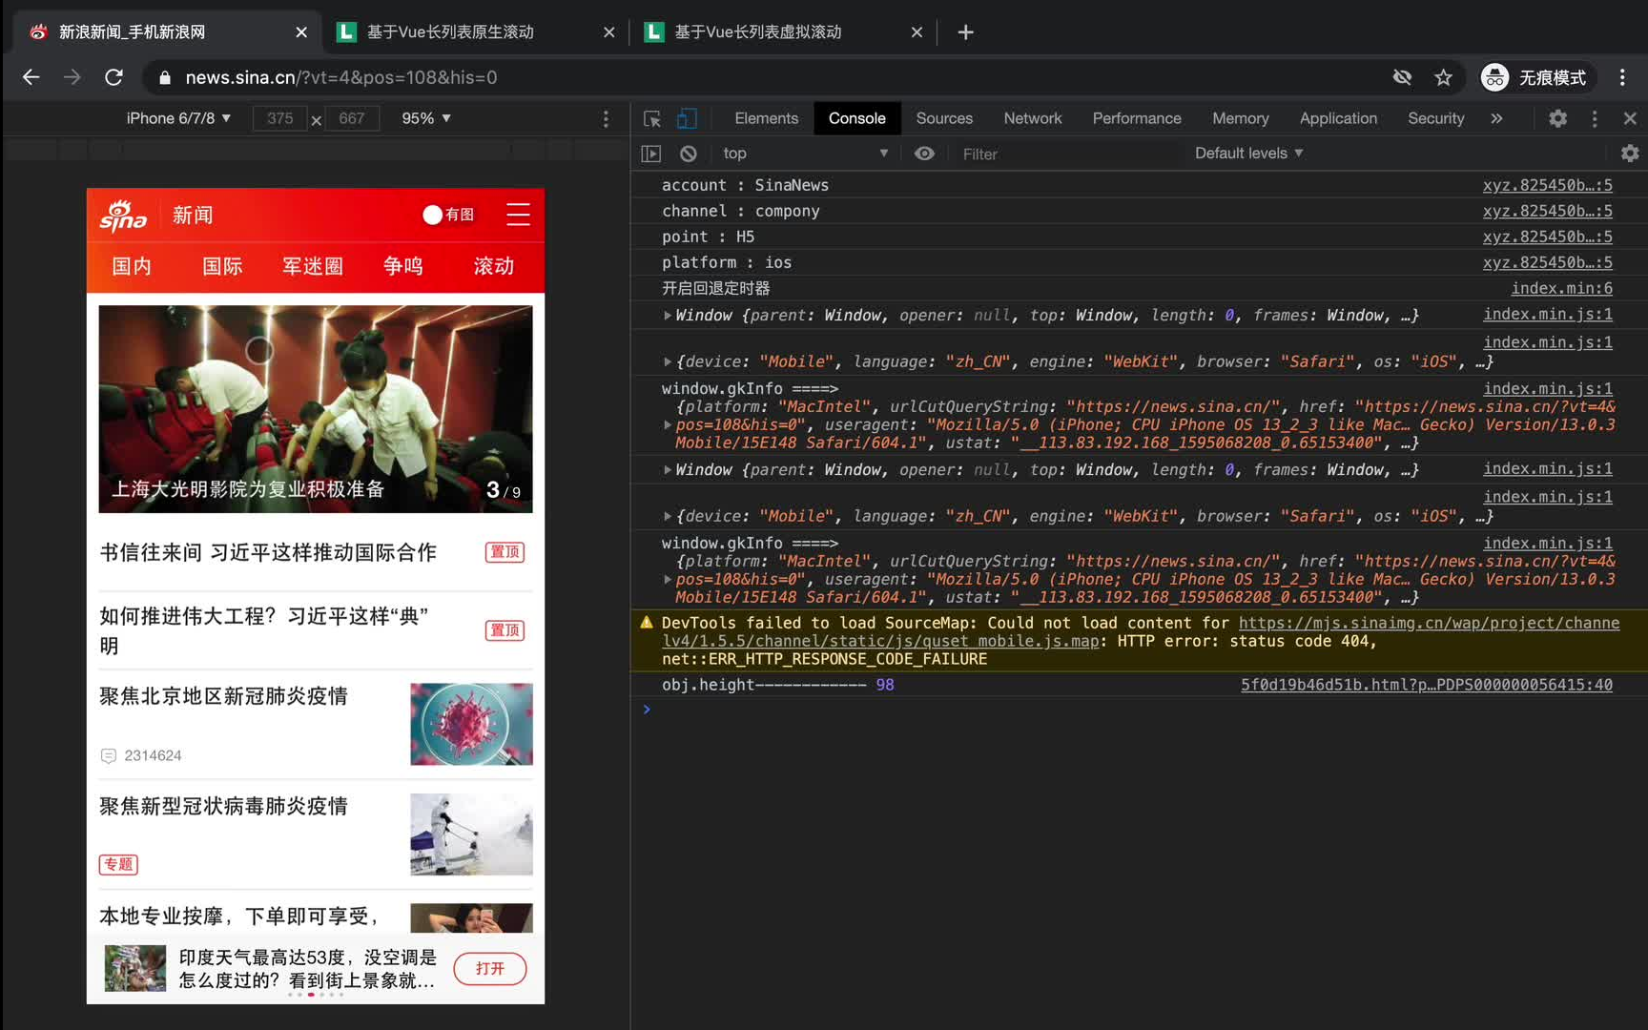1648x1030 pixels.
Task: Open headline 聚焦北京地区新冠肺炎疫情
Action: click(x=224, y=697)
